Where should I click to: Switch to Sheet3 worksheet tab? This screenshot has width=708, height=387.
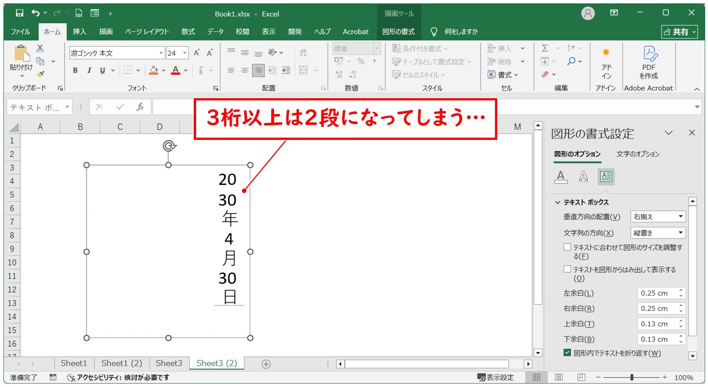point(169,363)
